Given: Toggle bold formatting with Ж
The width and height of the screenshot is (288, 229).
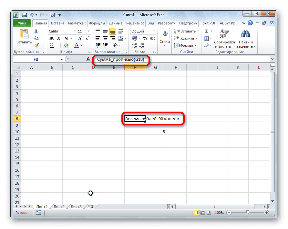Looking at the screenshot, I should [51, 38].
